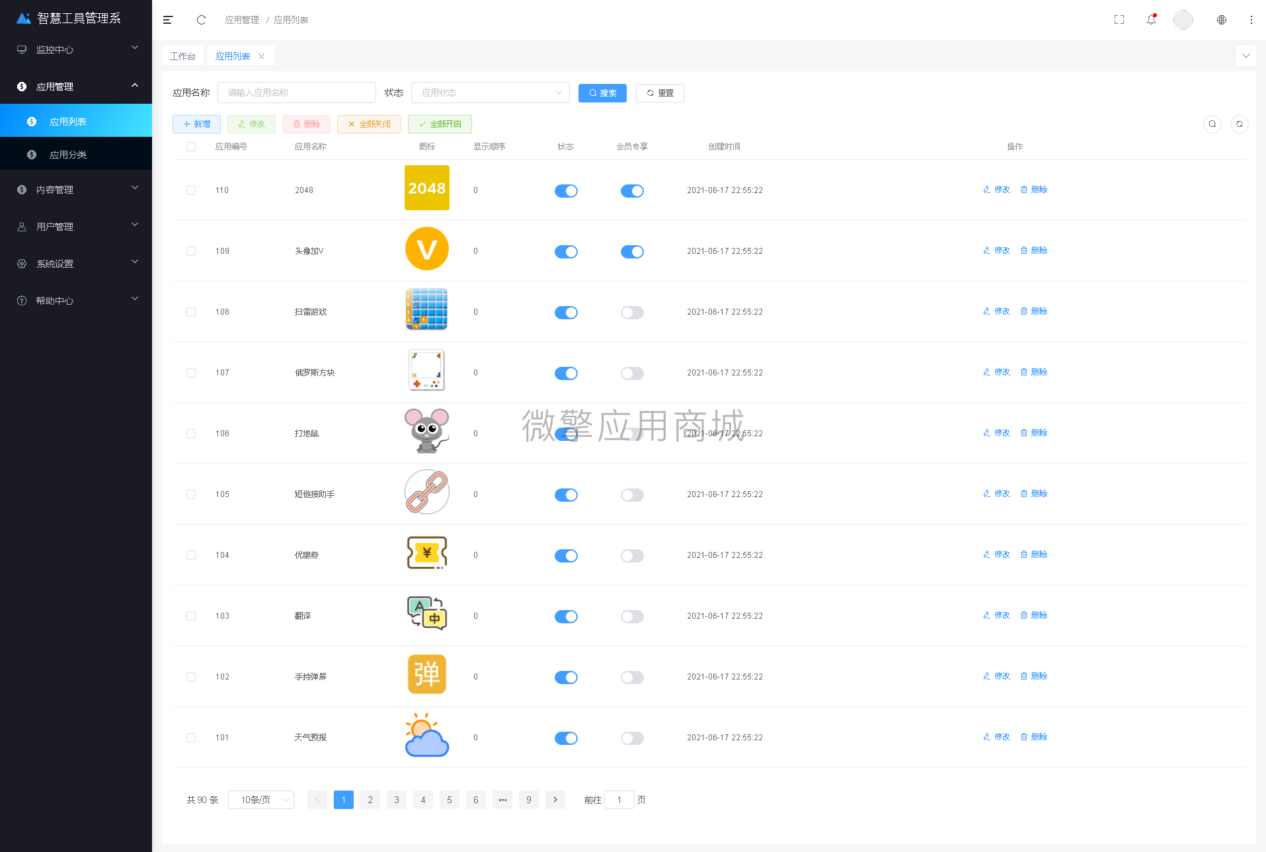Click 修改 in the 翻译 row
1266x852 pixels.
tap(997, 615)
